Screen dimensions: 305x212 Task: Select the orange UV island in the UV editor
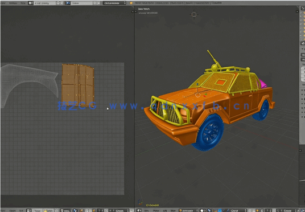click(78, 85)
